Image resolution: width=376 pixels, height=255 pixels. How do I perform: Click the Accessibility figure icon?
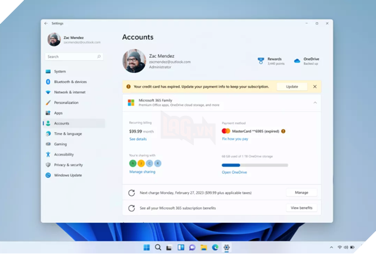[48, 155]
